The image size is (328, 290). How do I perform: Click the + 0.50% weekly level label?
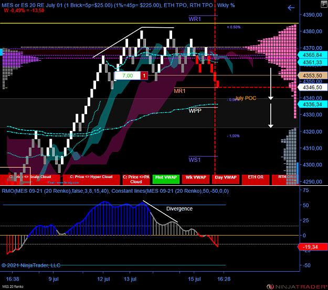[234, 27]
